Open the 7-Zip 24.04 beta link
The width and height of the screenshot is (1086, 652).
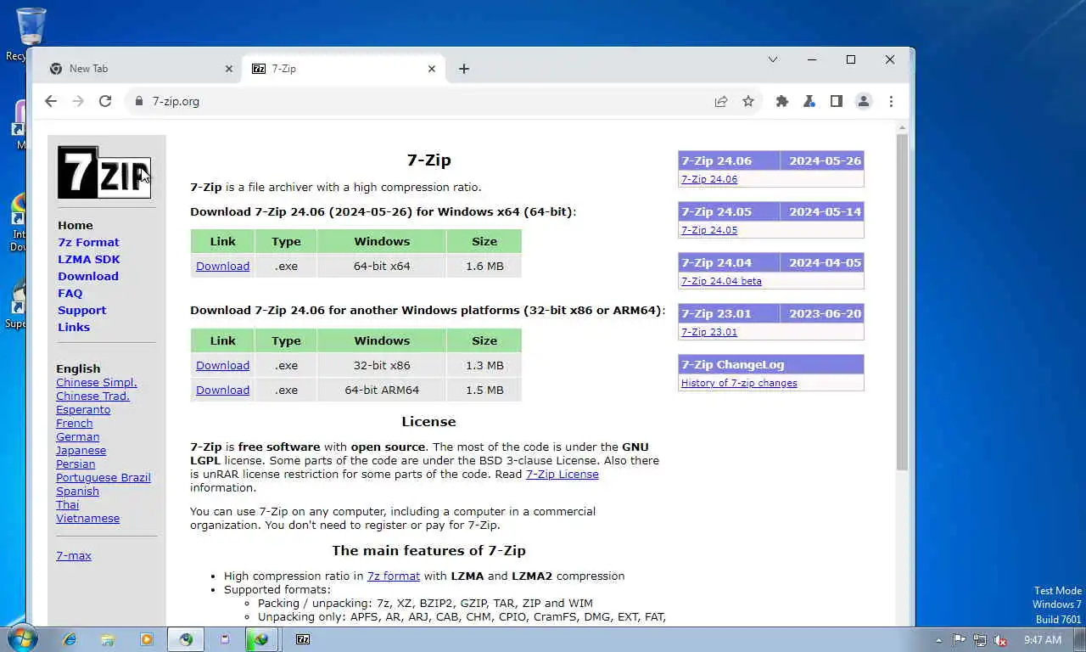pyautogui.click(x=721, y=281)
